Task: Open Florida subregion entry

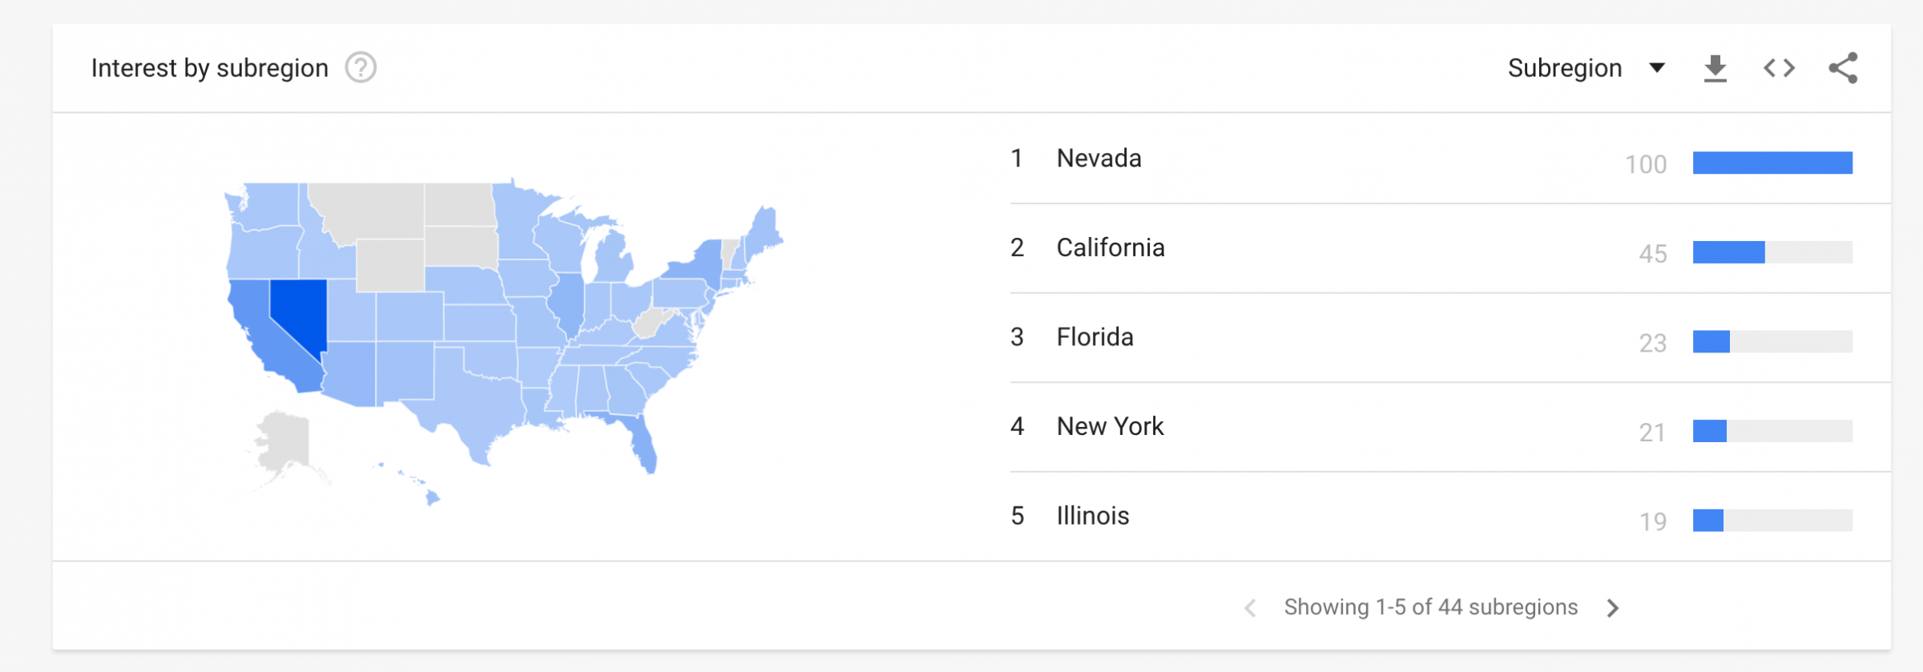Action: (1450, 337)
